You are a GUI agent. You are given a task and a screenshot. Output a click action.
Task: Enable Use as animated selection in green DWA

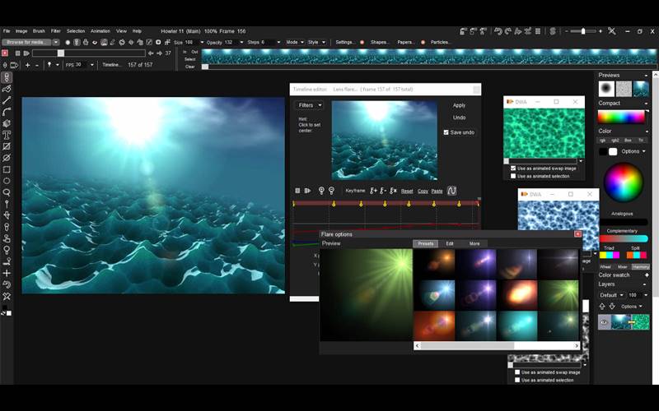(x=512, y=176)
